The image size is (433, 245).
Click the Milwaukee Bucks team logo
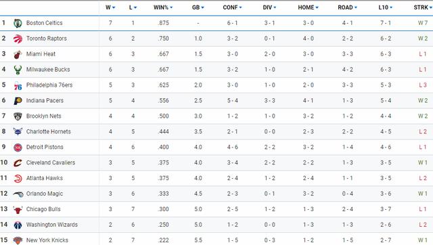(x=18, y=70)
